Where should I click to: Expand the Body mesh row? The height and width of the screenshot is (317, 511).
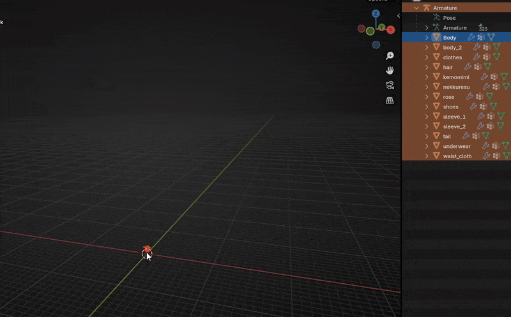tap(427, 38)
